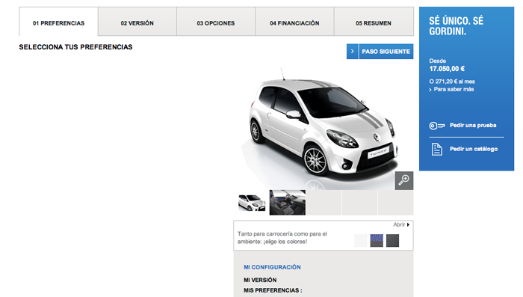Zoom the car image with the magnifier icon

(404, 180)
